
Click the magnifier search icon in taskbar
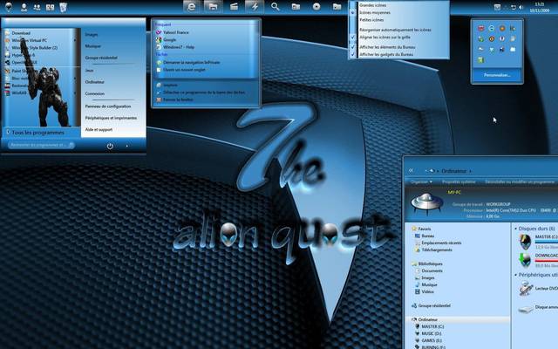[275, 6]
